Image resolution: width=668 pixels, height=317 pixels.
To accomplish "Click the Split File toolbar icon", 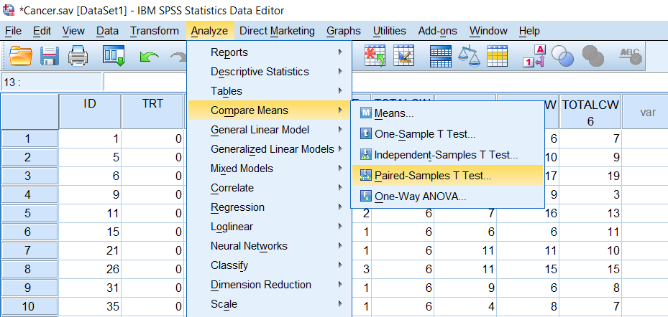I will click(x=441, y=56).
